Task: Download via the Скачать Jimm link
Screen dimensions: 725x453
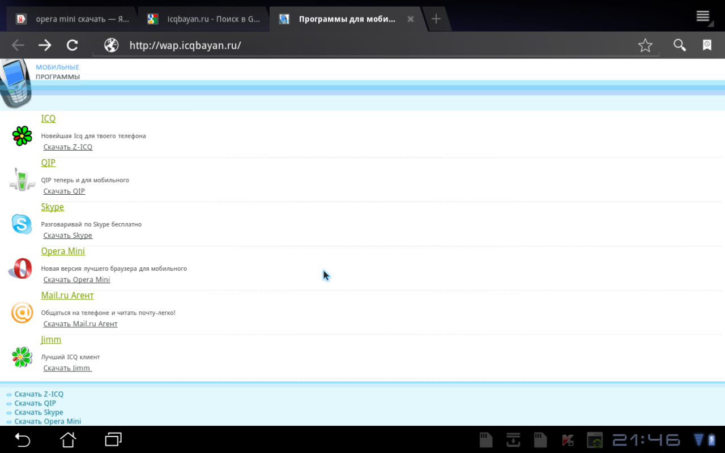Action: [67, 368]
